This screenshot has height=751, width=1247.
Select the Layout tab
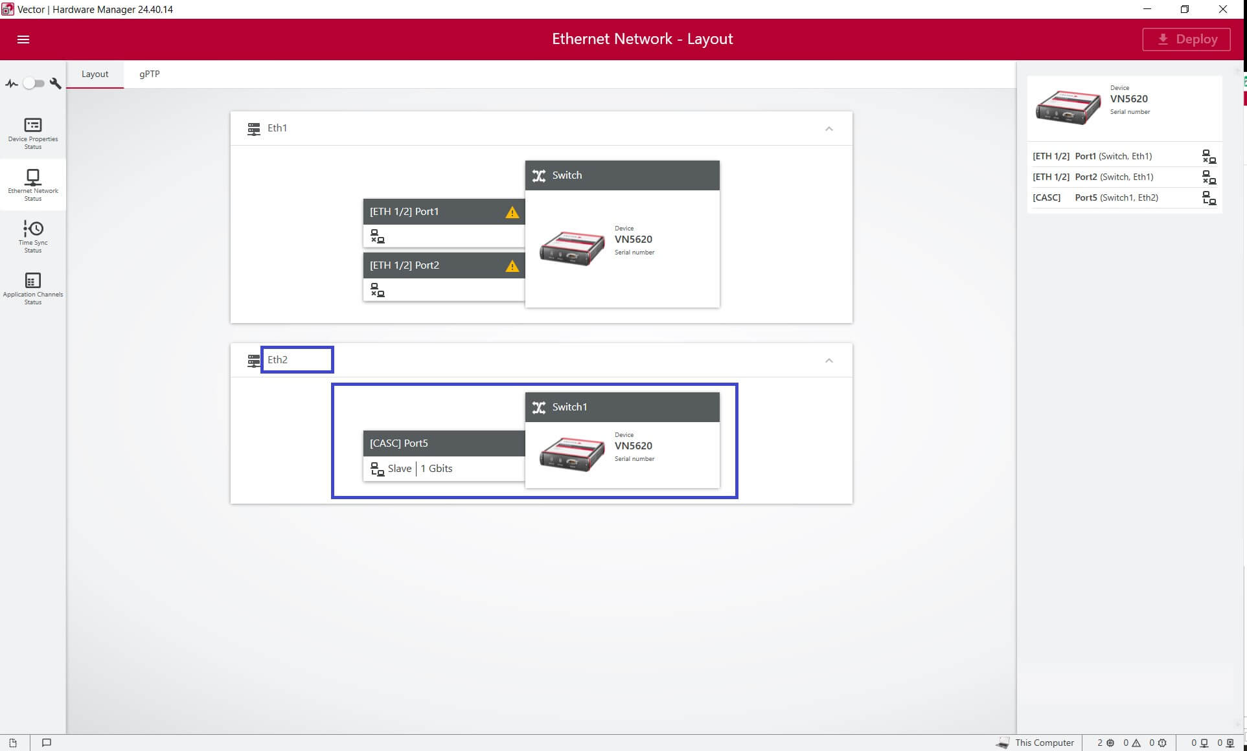(95, 74)
